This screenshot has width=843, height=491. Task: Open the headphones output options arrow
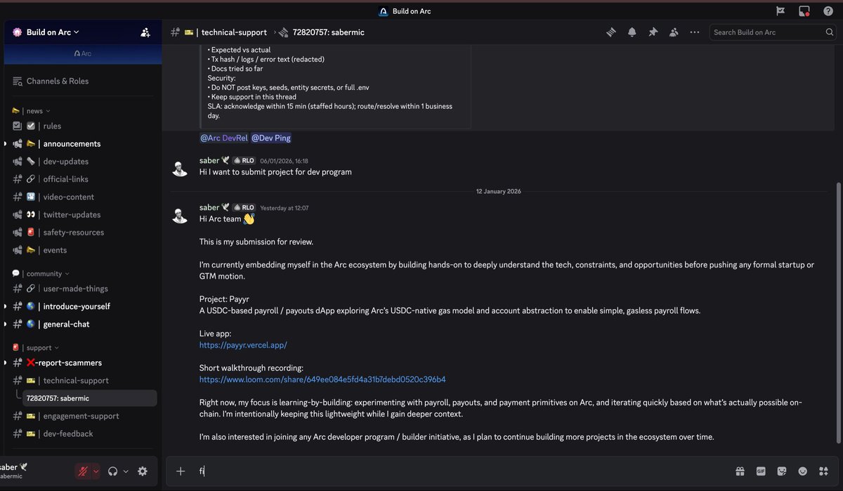pyautogui.click(x=126, y=471)
